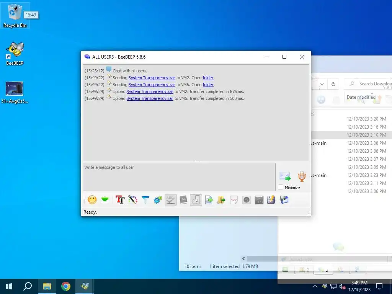Click the send folder icon with green arrow
Viewport: 392px width, 294px height.
point(221,200)
